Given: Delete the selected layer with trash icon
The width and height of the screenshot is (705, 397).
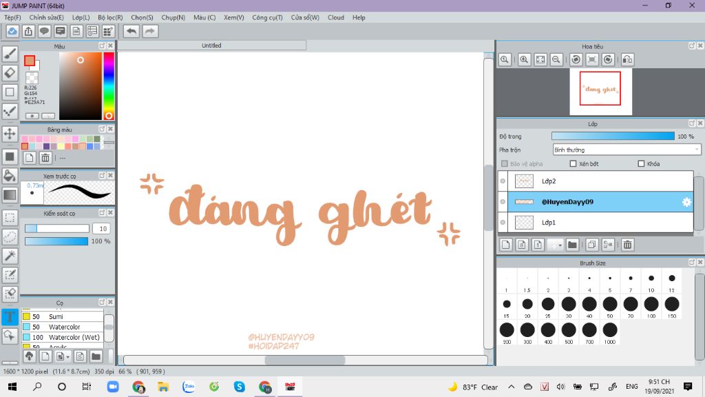Looking at the screenshot, I should [x=628, y=245].
